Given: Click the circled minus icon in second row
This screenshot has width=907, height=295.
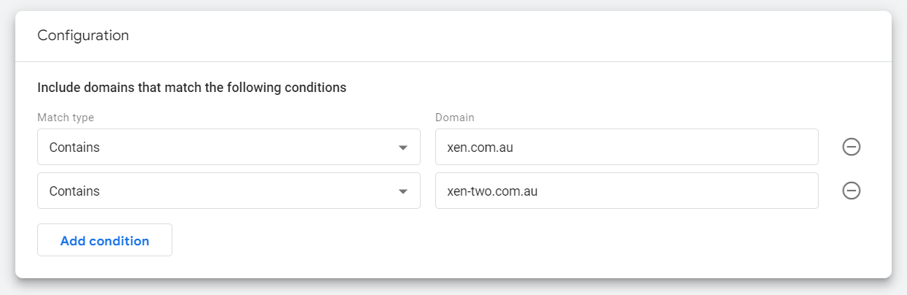Looking at the screenshot, I should coord(851,191).
